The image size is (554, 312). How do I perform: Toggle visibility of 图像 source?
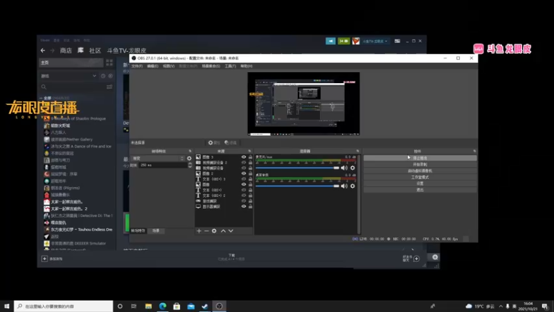(244, 184)
